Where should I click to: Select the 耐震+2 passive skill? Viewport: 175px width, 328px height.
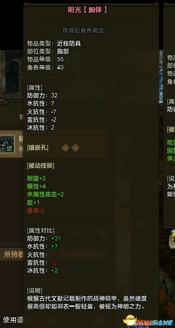click(36, 178)
